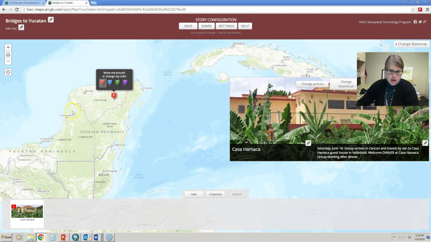Reload the page
431x242 pixels.
click(17, 9)
